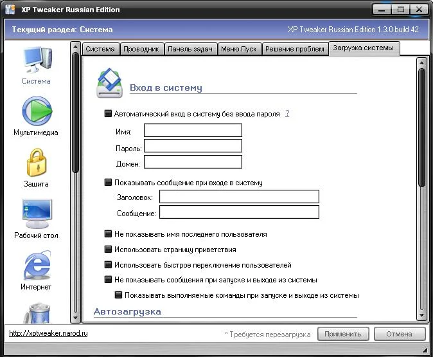Viewport: 433px width, 357px height.
Task: Open the xptweaker.narod.ru link
Action: [x=48, y=333]
